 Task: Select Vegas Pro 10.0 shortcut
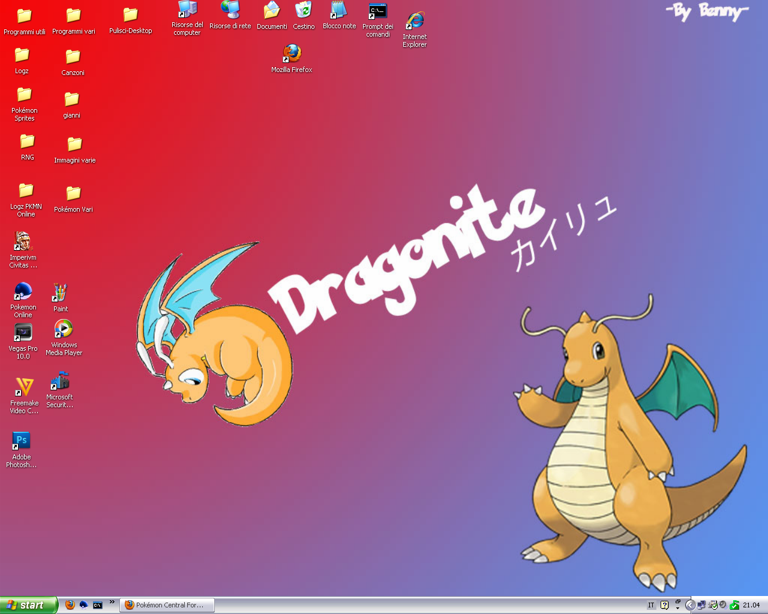pyautogui.click(x=23, y=342)
